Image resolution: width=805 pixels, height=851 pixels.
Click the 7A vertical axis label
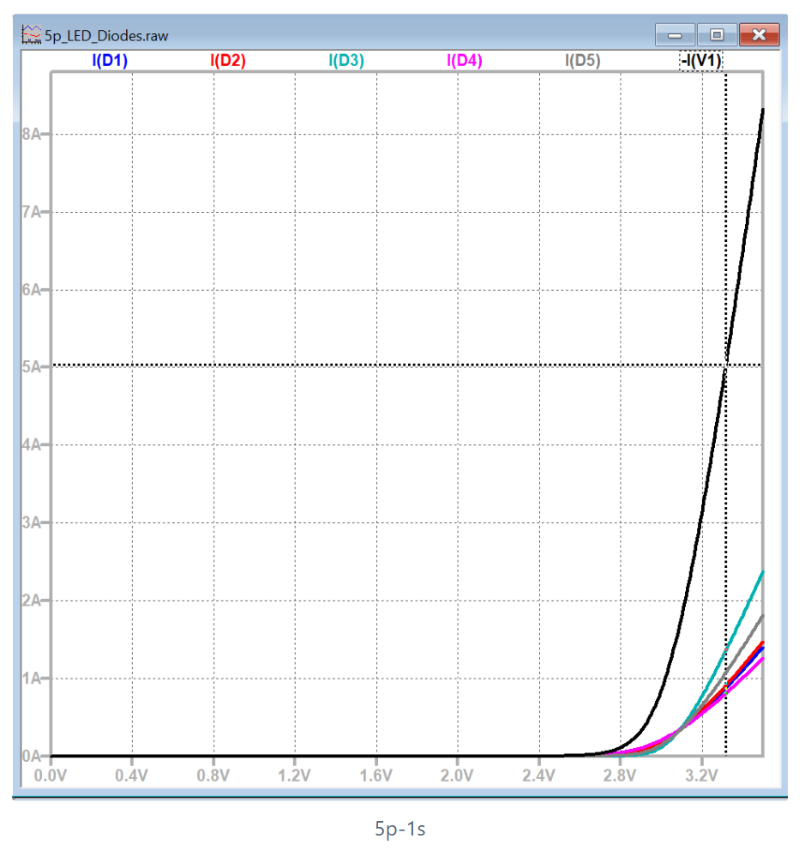pos(32,212)
